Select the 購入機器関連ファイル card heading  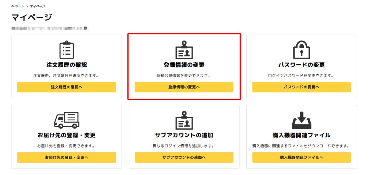tap(301, 135)
